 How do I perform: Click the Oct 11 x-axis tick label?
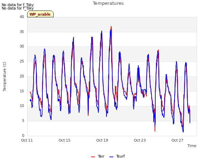[x=27, y=140]
